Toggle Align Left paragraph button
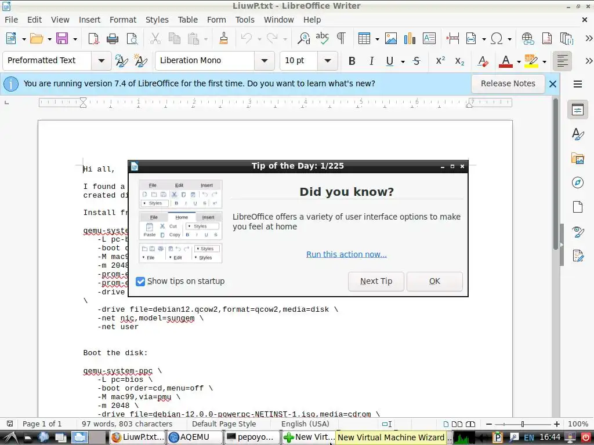 (x=563, y=61)
